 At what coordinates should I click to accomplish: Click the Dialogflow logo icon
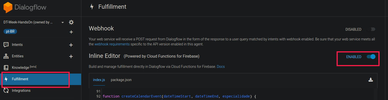8,7
